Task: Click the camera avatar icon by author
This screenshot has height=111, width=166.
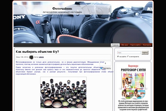Action: (31, 57)
